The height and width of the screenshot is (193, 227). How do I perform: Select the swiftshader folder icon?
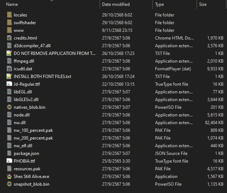9,23
